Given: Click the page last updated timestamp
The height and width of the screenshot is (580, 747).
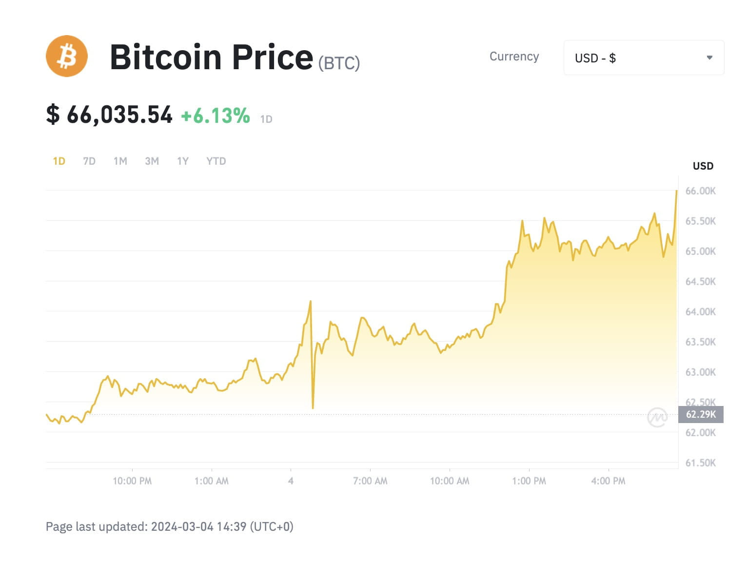Looking at the screenshot, I should coord(170,526).
